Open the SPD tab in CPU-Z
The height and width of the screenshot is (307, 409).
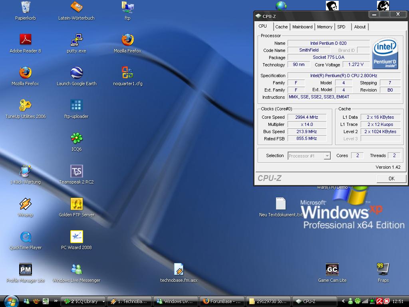pos(341,27)
